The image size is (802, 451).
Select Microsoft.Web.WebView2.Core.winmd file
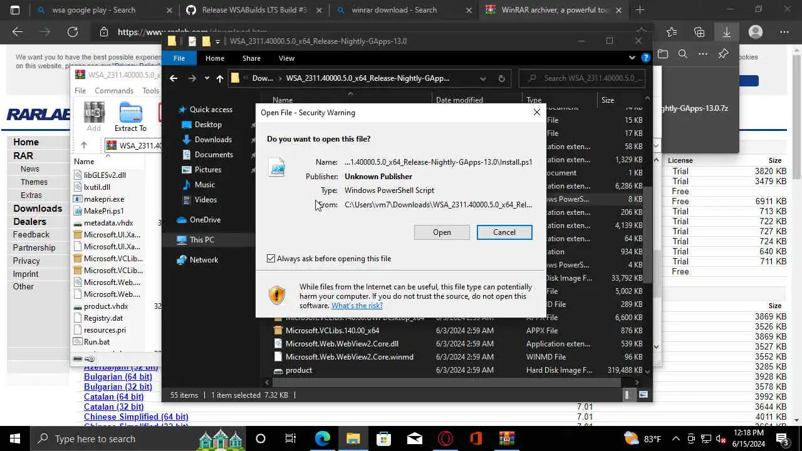[x=457, y=357]
